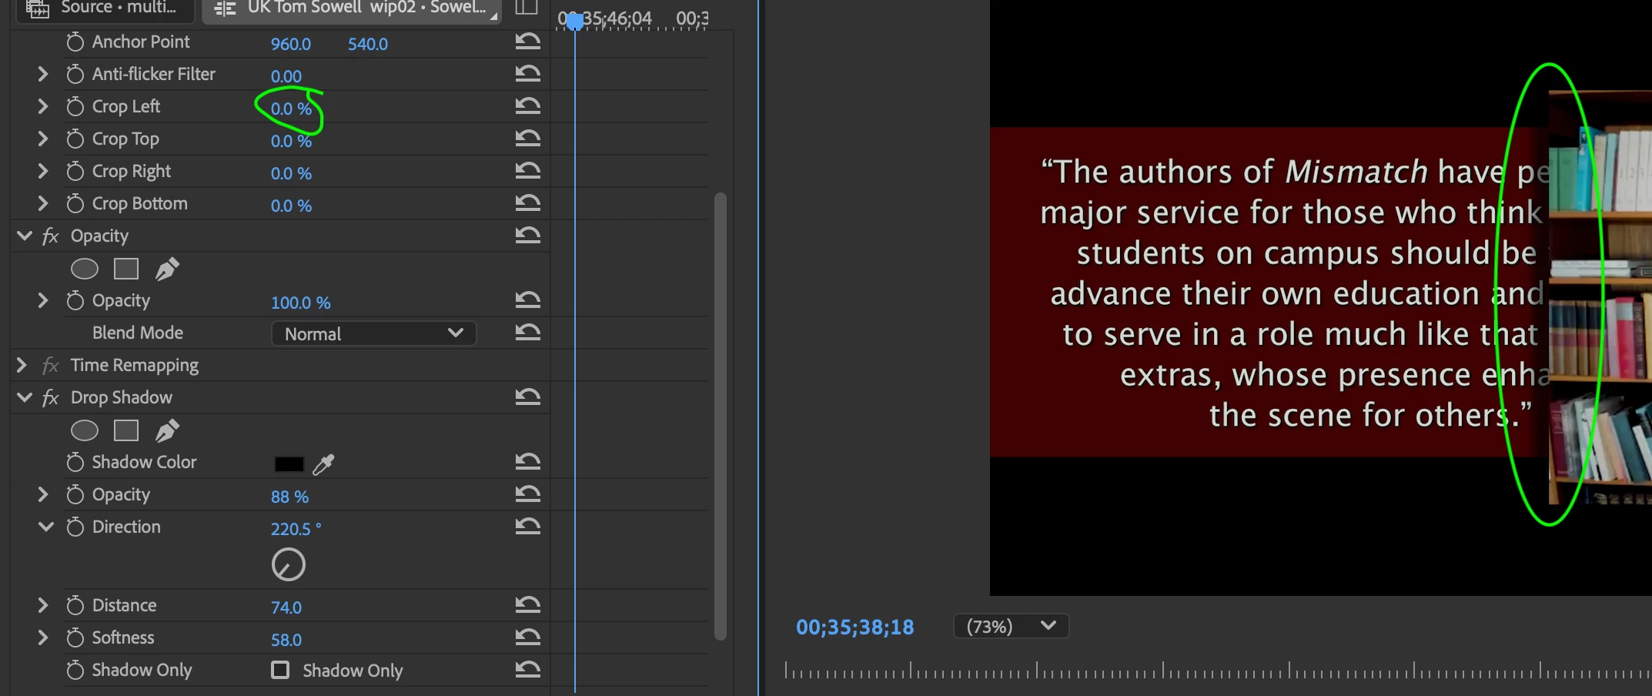Screen dimensions: 1652x696
Task: Reset the Opacity effect
Action: click(x=527, y=235)
